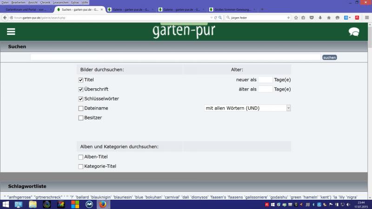The image size is (372, 209).
Task: Open URL bar history dropdown arrow
Action: (x=211, y=18)
